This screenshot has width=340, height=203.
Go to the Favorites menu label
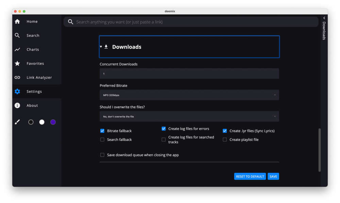click(35, 63)
